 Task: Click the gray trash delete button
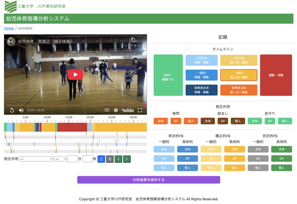(110, 159)
